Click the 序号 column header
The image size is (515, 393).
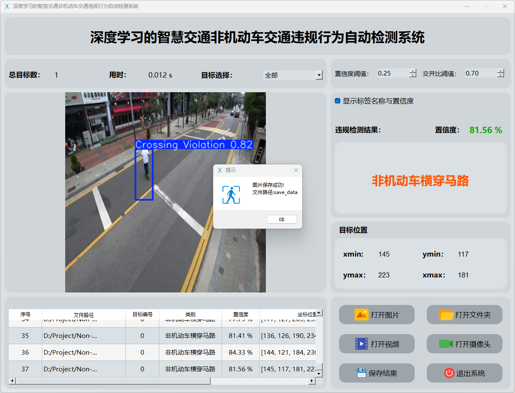point(25,315)
